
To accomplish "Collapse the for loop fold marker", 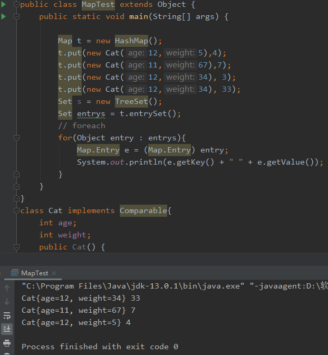I will click(16, 138).
